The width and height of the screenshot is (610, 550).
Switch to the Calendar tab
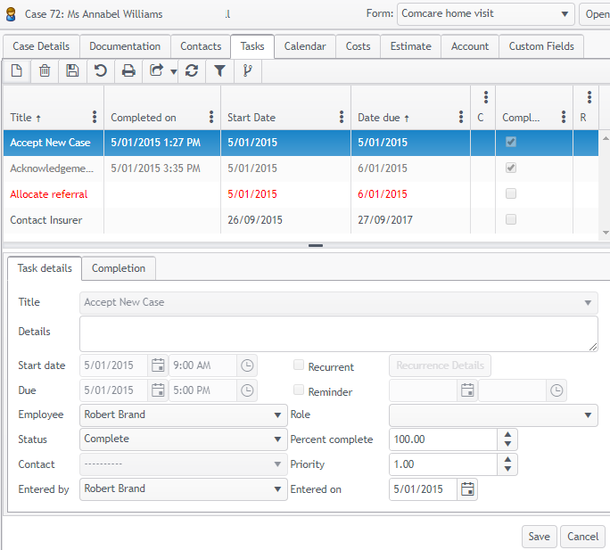click(304, 46)
